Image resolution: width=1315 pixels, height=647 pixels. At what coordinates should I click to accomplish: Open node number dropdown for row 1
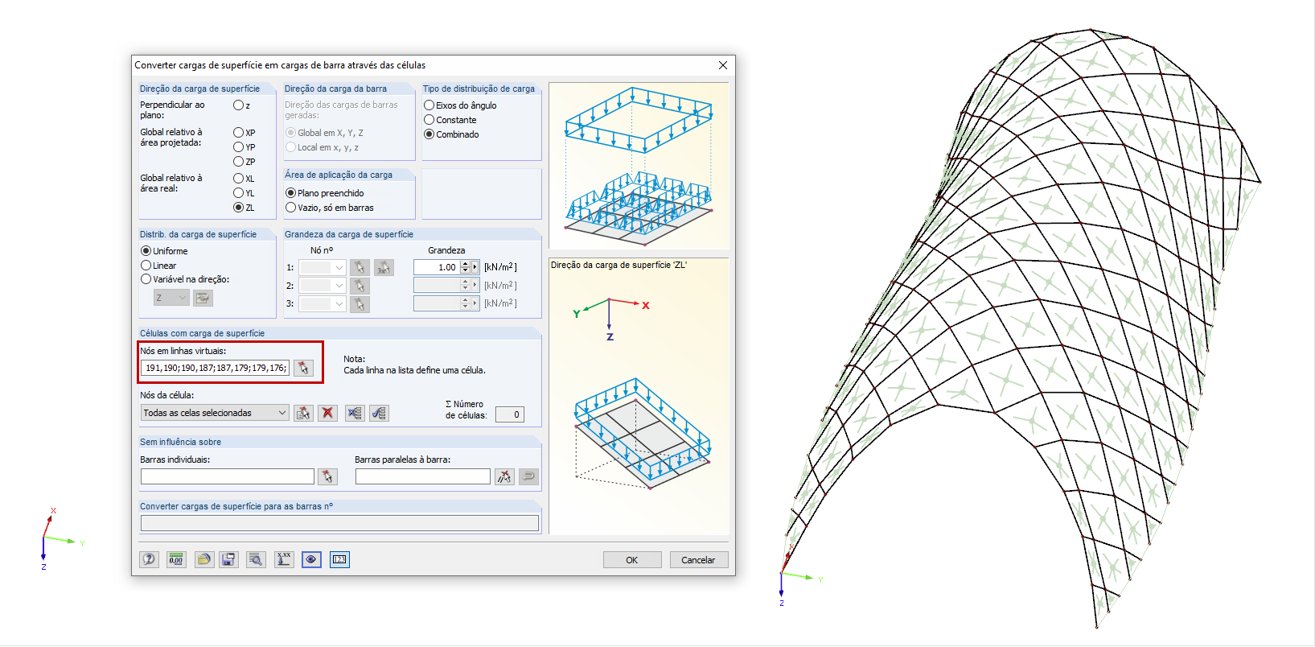(x=323, y=267)
